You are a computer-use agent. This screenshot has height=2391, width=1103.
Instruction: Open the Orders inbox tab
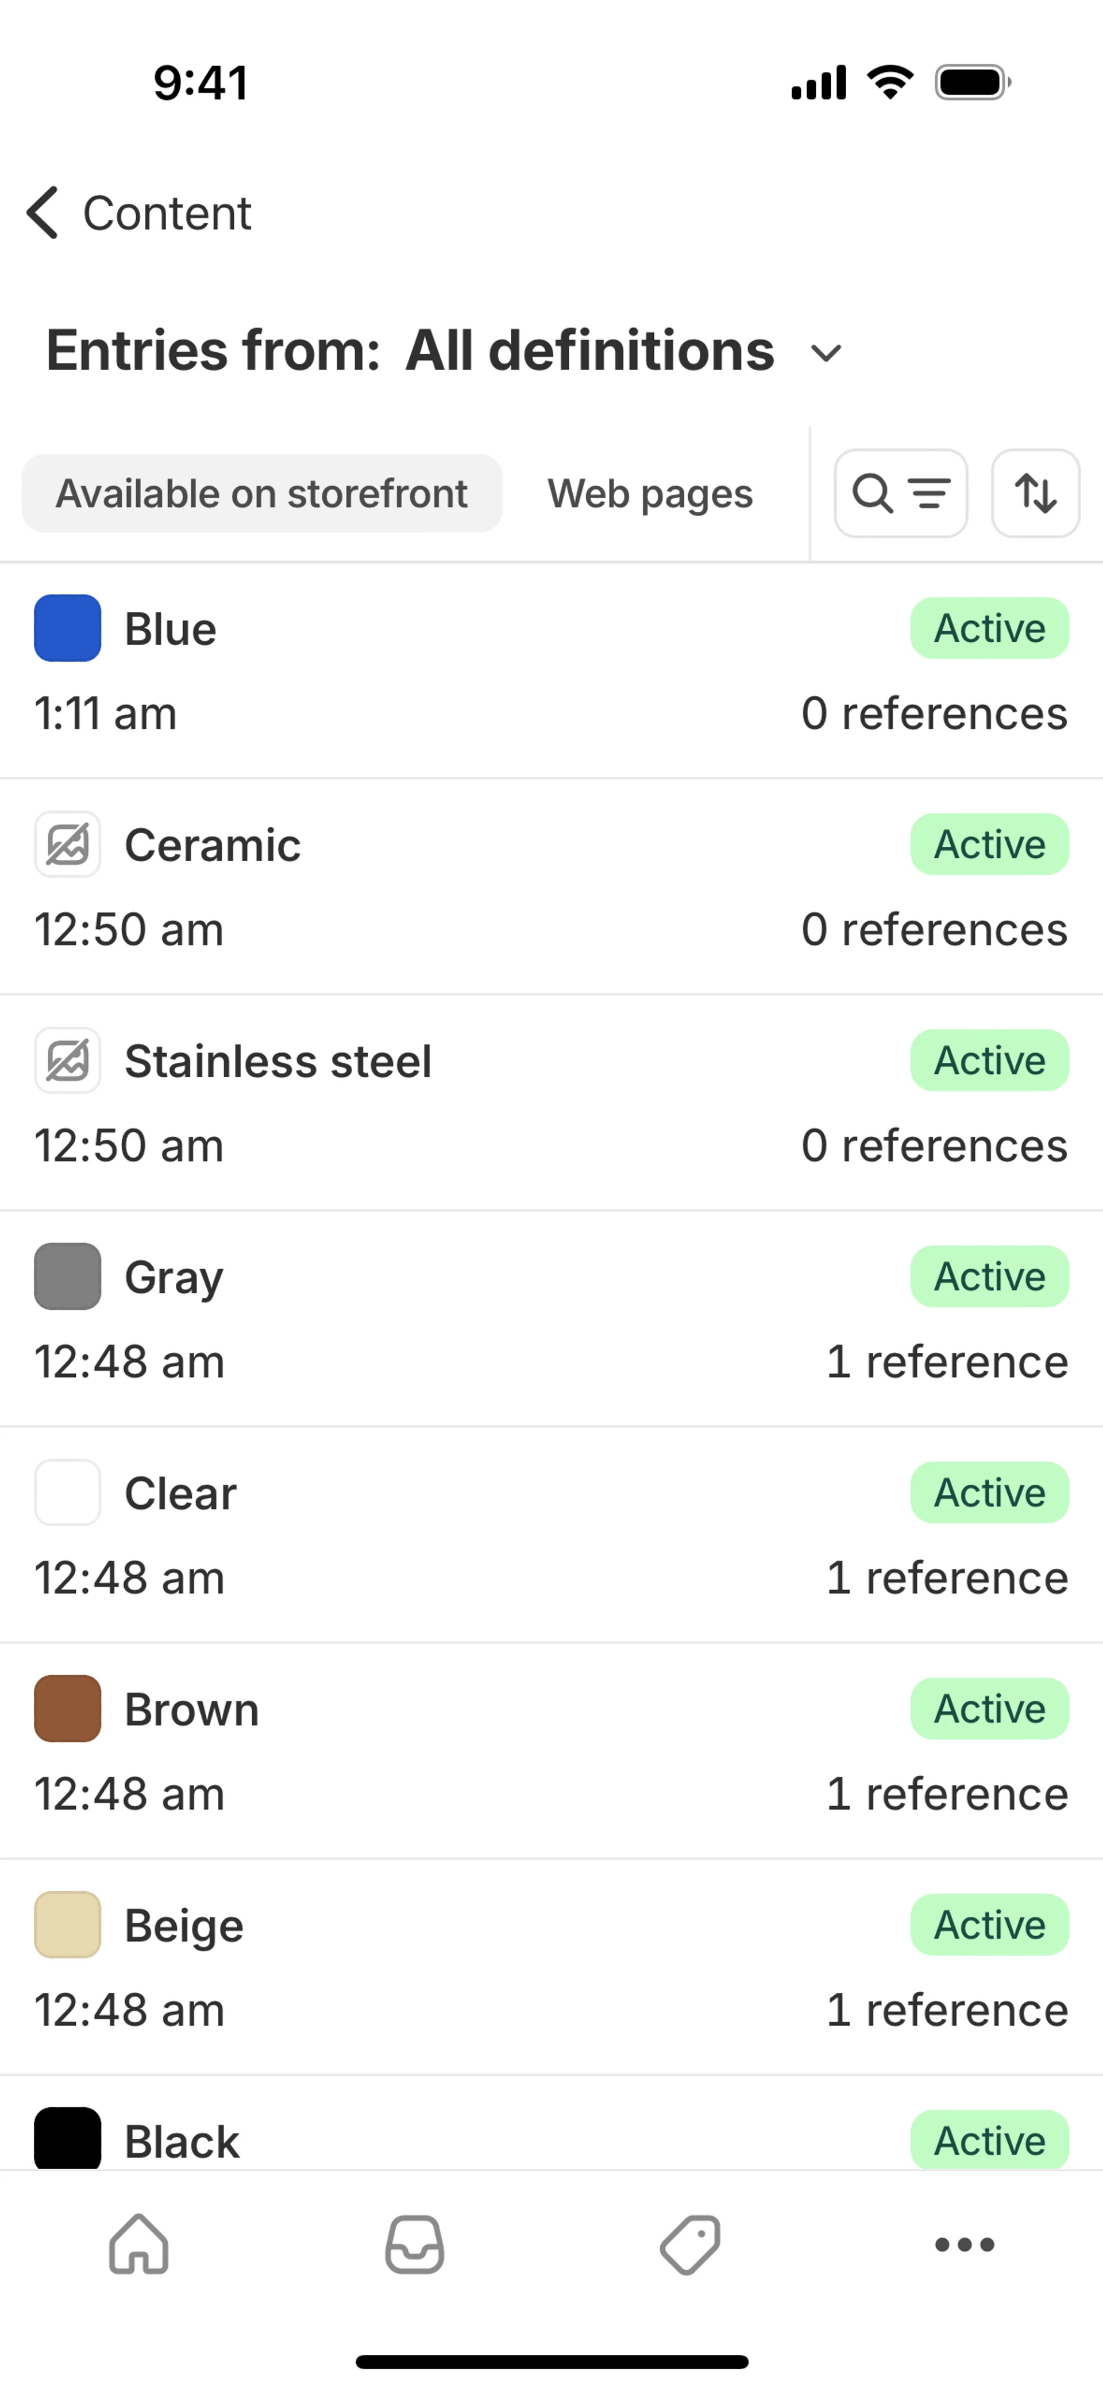tap(414, 2245)
